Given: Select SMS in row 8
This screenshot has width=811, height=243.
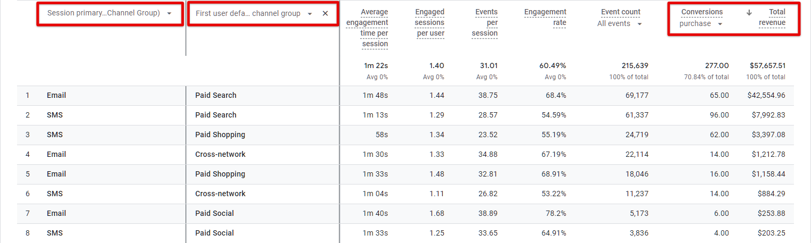Looking at the screenshot, I should tap(55, 233).
